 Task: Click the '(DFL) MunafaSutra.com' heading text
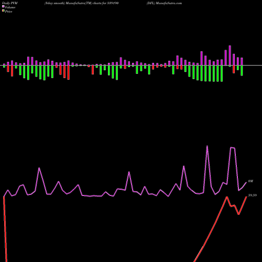point(164,3)
